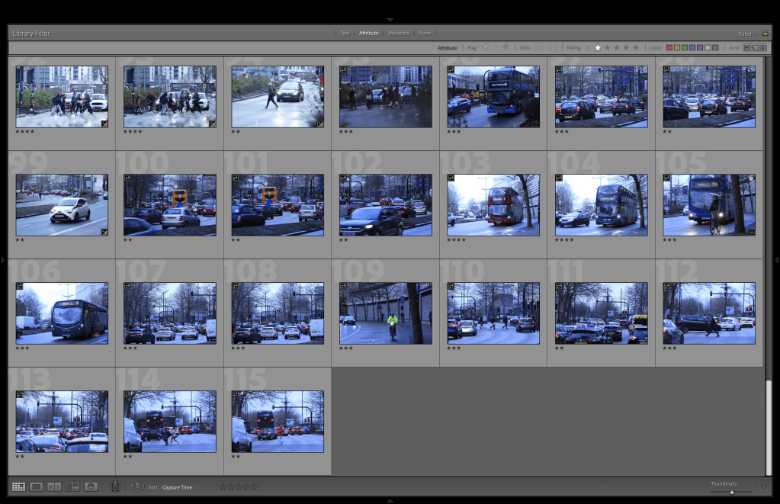Viewport: 780px width, 504px height.
Task: Select the Painter spray can tool
Action: [x=115, y=486]
